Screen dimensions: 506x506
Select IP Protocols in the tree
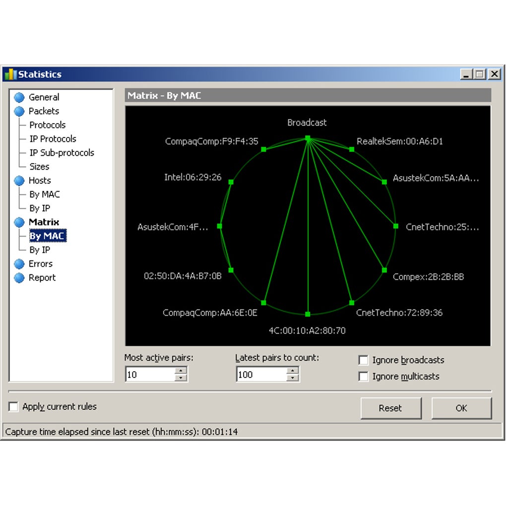(53, 139)
